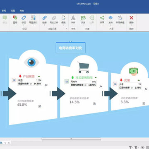Click the fx formula icon on 产品视图 topic
Screen dimensions: 149x149
46,85
